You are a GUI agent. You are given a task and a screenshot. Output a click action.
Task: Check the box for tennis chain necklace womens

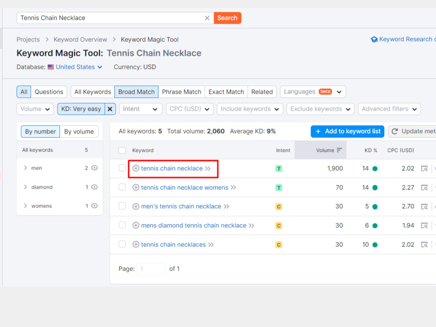pos(122,187)
